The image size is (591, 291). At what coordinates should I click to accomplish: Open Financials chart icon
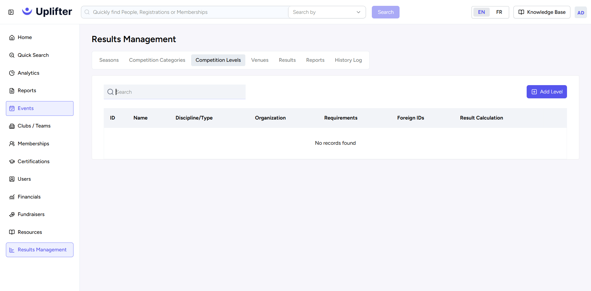click(12, 197)
